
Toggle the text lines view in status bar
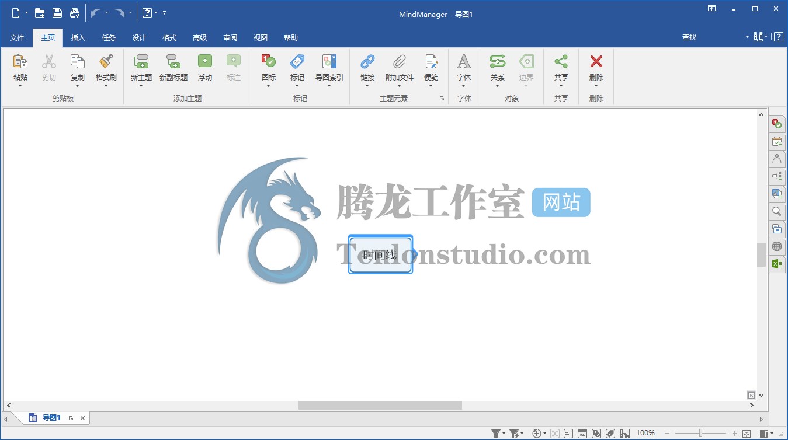[x=568, y=434]
